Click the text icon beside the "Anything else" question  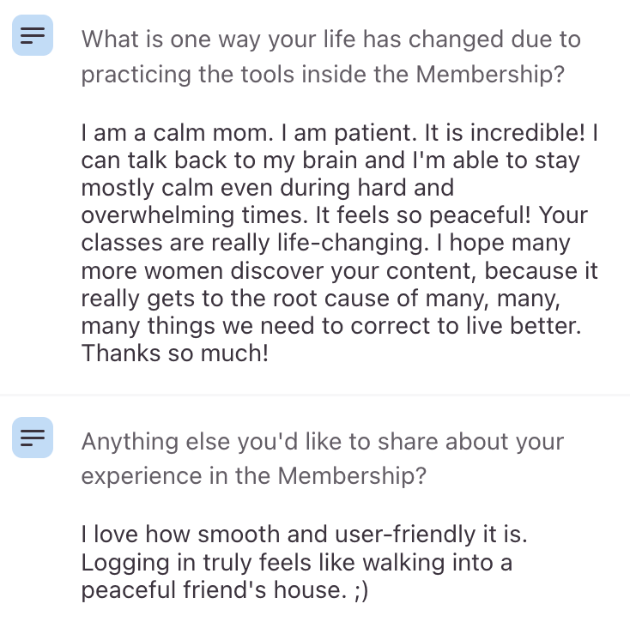pos(33,438)
